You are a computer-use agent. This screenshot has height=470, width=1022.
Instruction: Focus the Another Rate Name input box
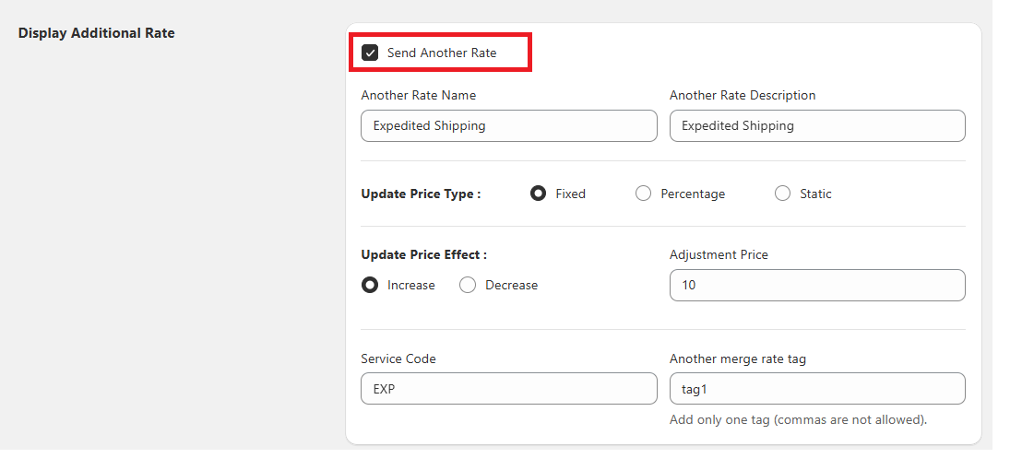(508, 125)
